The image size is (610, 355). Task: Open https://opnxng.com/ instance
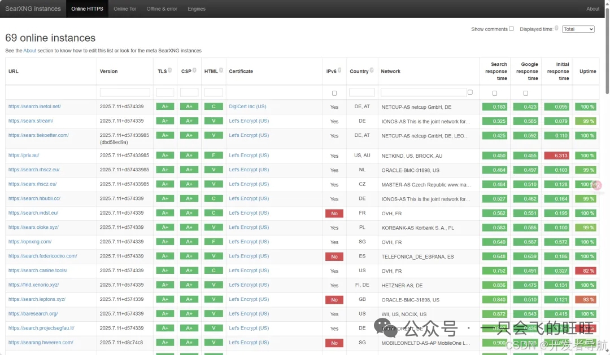[x=30, y=241]
